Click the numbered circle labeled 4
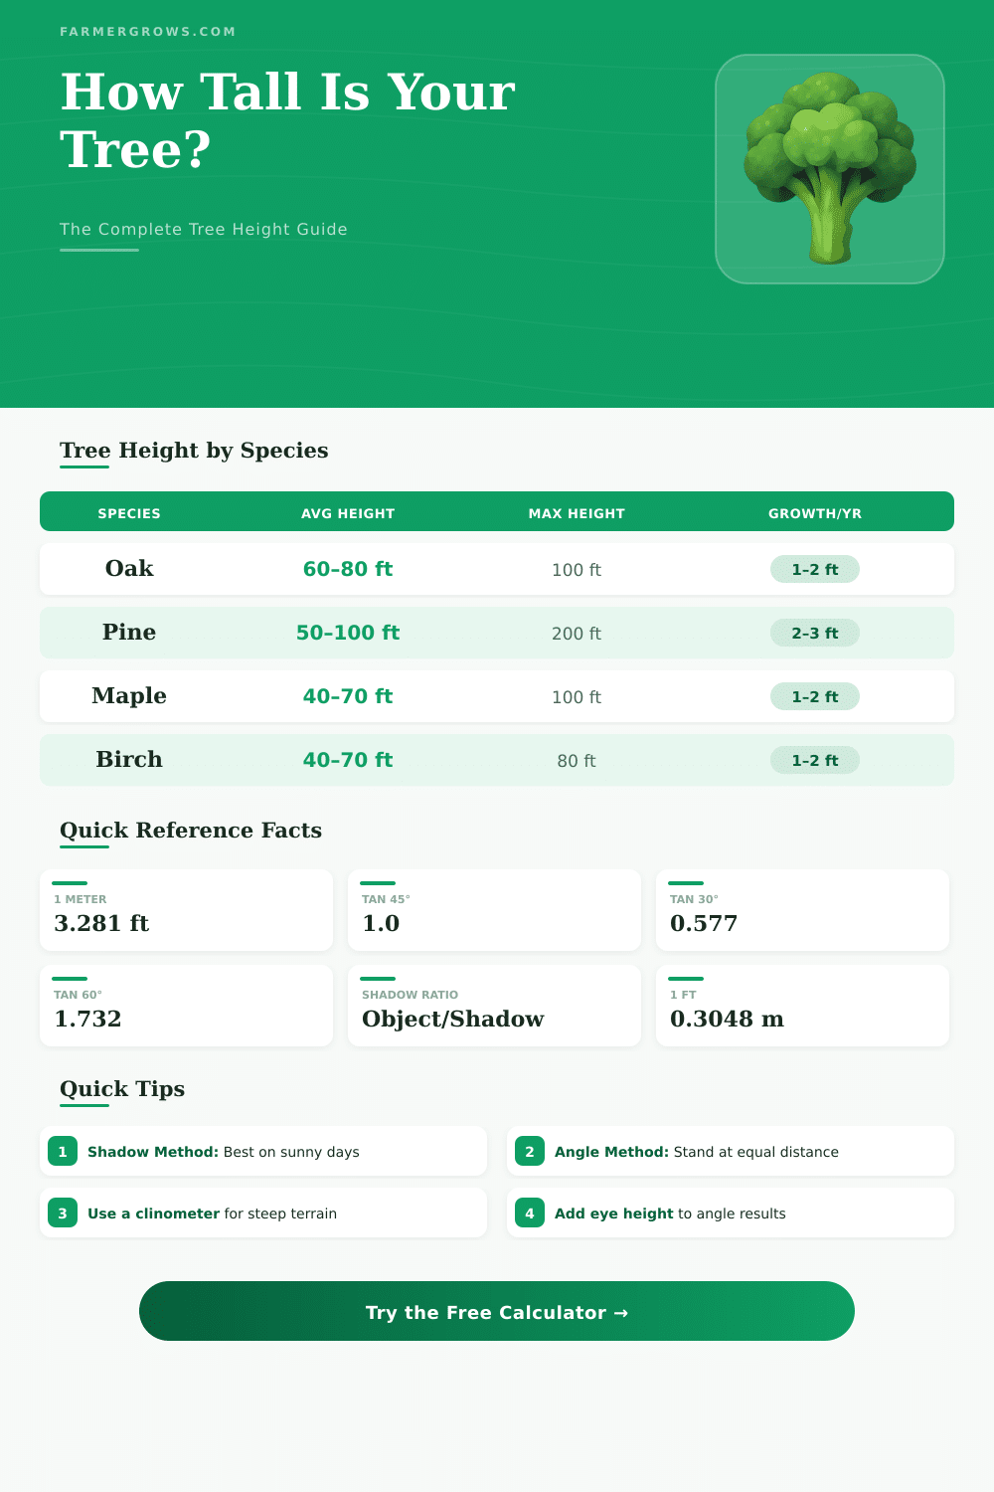994x1492 pixels. [530, 1212]
